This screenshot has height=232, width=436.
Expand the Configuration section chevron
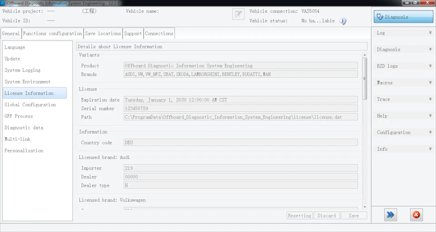430,132
